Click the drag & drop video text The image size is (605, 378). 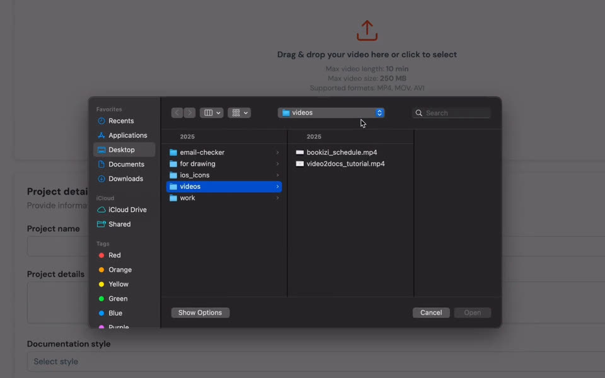(x=367, y=54)
